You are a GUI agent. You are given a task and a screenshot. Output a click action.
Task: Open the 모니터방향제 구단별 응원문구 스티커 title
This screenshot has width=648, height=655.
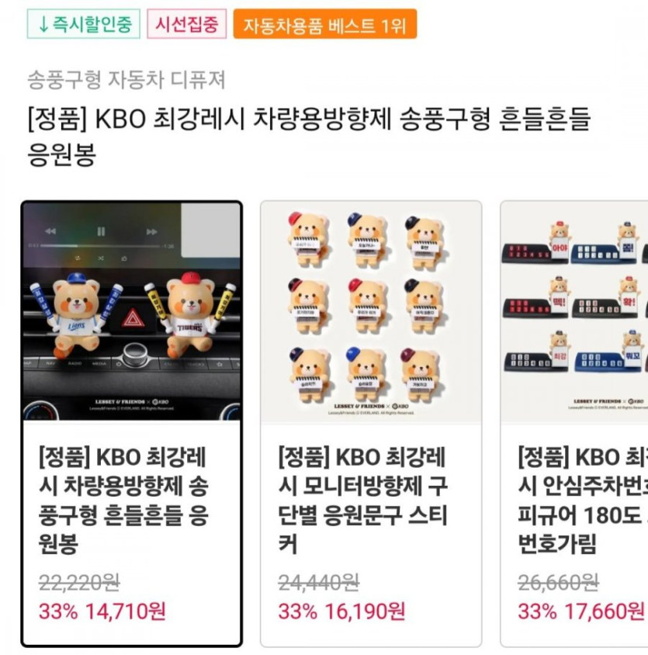click(x=362, y=501)
